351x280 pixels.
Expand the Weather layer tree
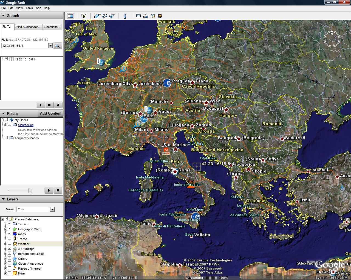5,244
